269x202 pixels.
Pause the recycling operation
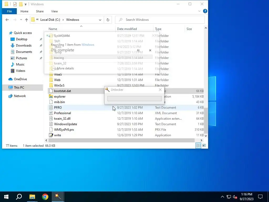click(x=138, y=50)
